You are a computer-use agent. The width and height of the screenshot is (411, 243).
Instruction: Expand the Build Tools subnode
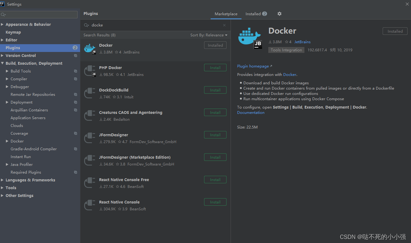(7, 71)
